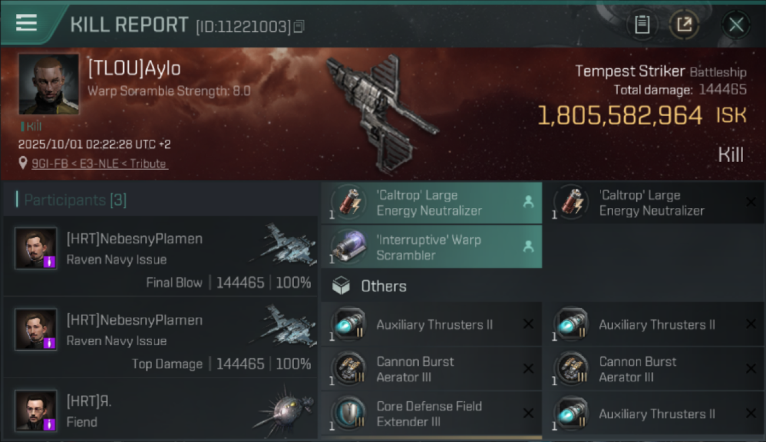Open the 9GI-FB location link
The width and height of the screenshot is (766, 442).
(99, 164)
